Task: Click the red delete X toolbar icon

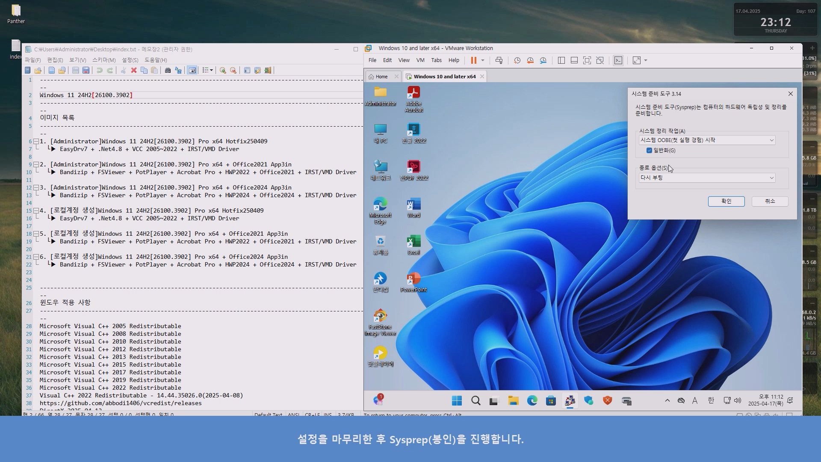Action: 134,70
